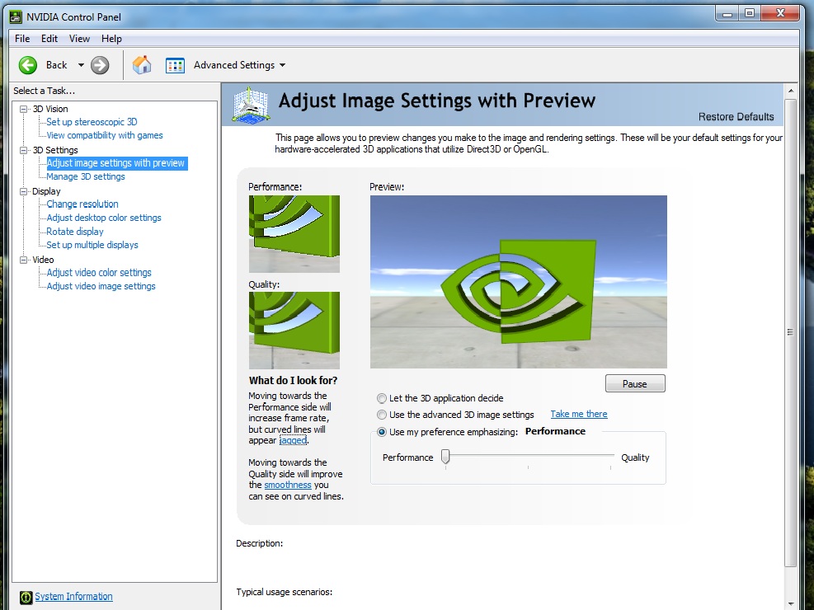
Task: Click the vertical scrollbar up arrow
Action: pos(790,91)
